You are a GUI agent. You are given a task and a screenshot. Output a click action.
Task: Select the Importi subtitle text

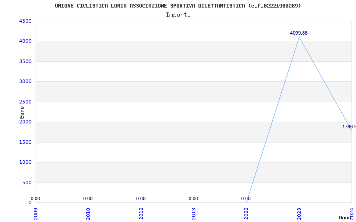[x=178, y=15]
